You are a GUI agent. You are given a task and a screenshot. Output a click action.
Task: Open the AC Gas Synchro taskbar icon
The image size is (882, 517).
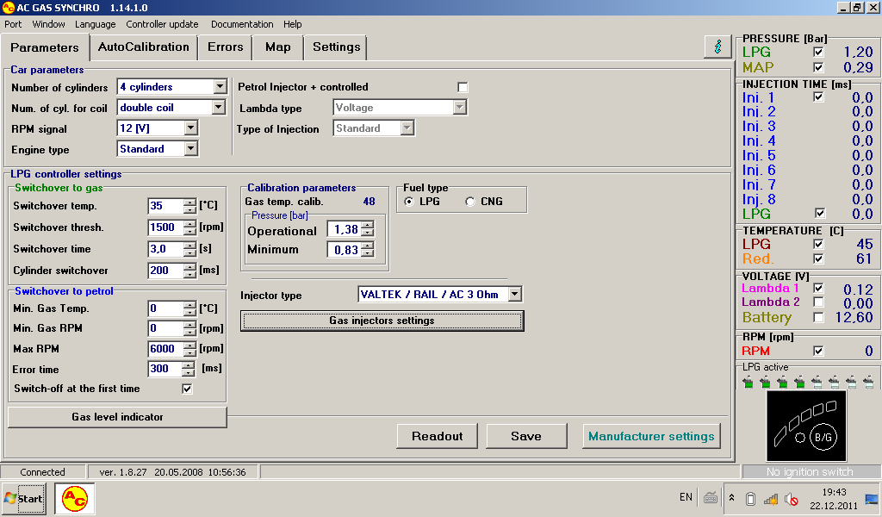pos(75,498)
